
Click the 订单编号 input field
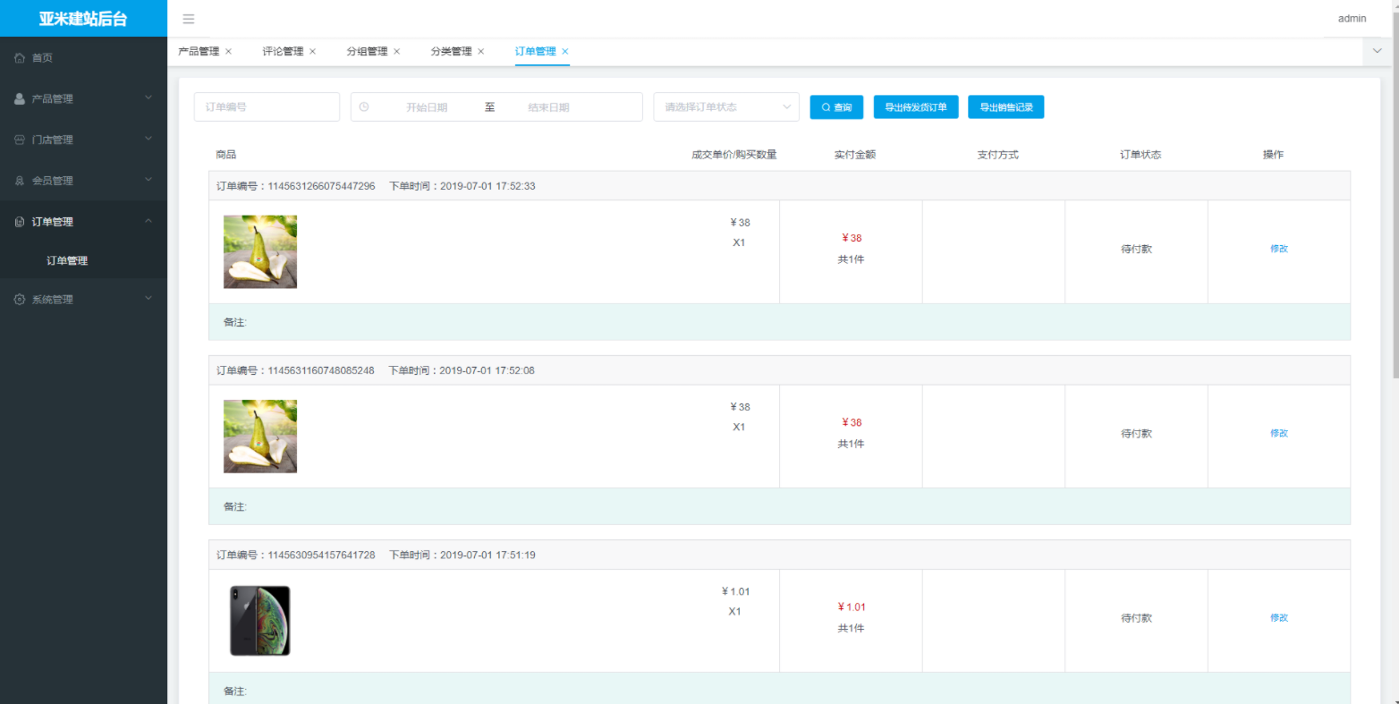coord(267,107)
